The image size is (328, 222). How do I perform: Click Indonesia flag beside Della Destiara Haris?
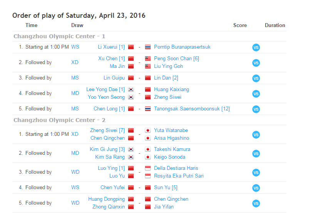[x=148, y=168]
